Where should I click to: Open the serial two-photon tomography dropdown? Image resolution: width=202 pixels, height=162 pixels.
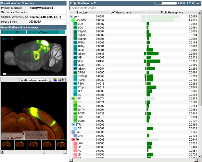tap(36, 80)
